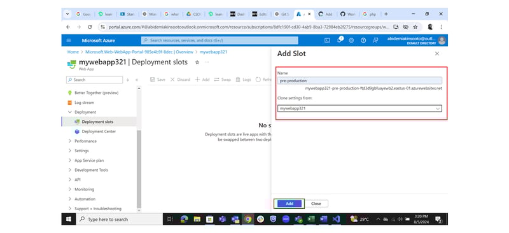This screenshot has width=509, height=233.
Task: Open Microsoft.Web-WebApp-Portal Overview breadcrumb
Action: click(x=139, y=52)
